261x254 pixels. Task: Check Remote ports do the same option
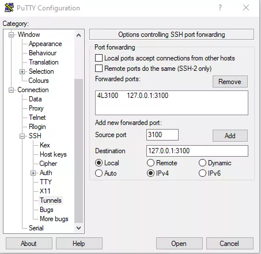coord(99,69)
